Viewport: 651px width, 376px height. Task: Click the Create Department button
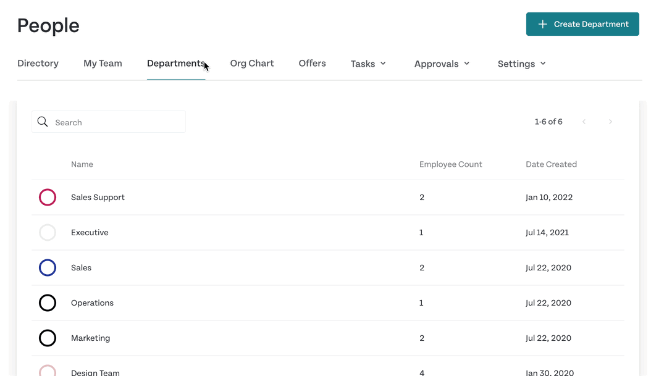pos(582,24)
